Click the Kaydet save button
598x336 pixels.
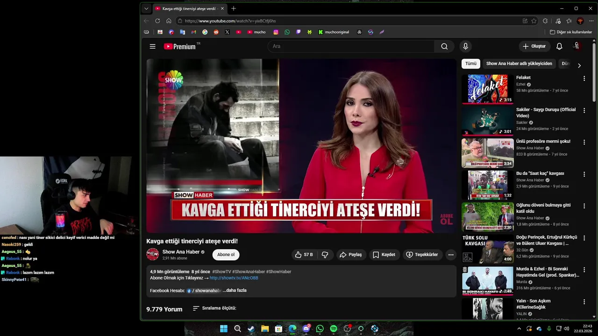click(384, 254)
